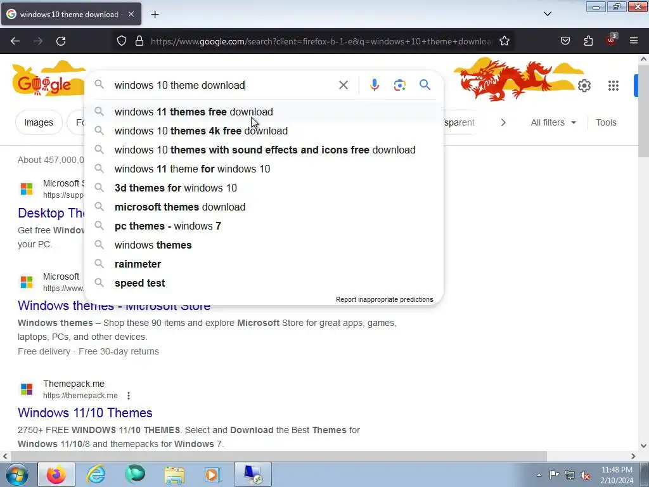Expand the All filters dropdown
Image resolution: width=649 pixels, height=487 pixels.
(x=553, y=122)
